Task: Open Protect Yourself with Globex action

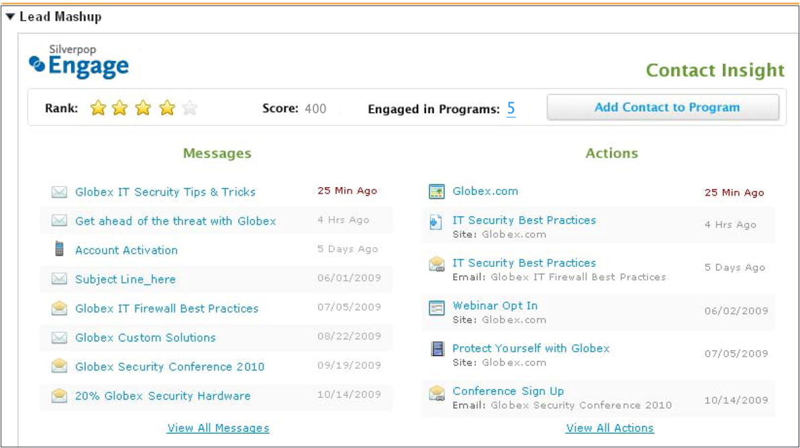Action: point(531,349)
